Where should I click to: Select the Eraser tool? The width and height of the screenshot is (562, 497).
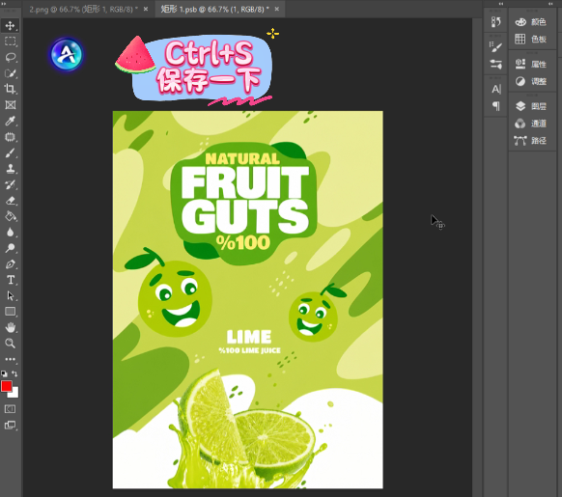(x=10, y=201)
